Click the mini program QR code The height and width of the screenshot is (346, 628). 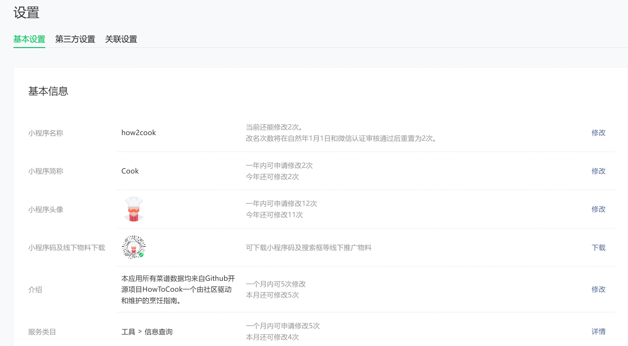pyautogui.click(x=133, y=247)
